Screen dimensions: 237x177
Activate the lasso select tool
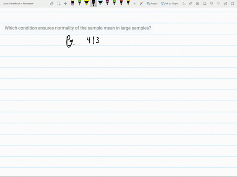[59, 3]
